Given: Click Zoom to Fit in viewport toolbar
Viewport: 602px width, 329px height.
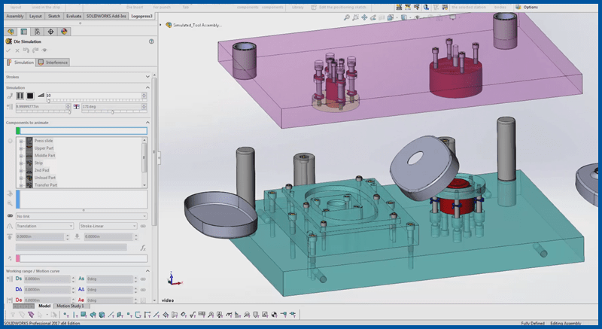Looking at the screenshot, I should click(x=347, y=17).
